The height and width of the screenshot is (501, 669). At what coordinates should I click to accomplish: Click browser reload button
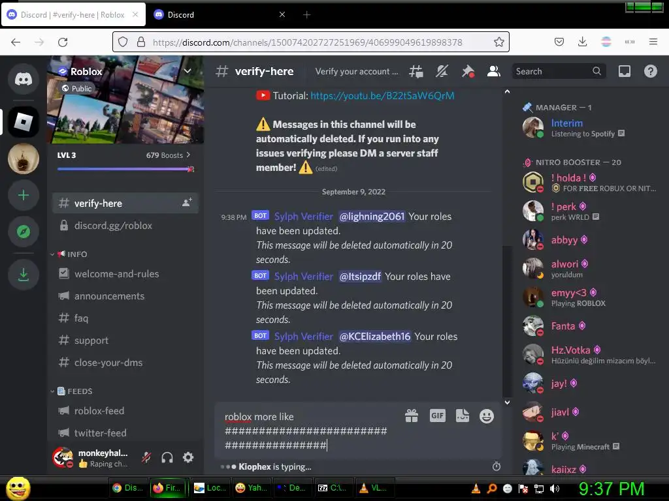[63, 42]
